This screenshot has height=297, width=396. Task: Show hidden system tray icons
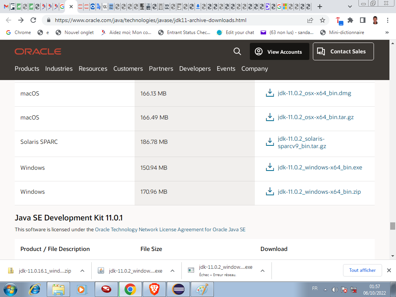click(x=325, y=290)
